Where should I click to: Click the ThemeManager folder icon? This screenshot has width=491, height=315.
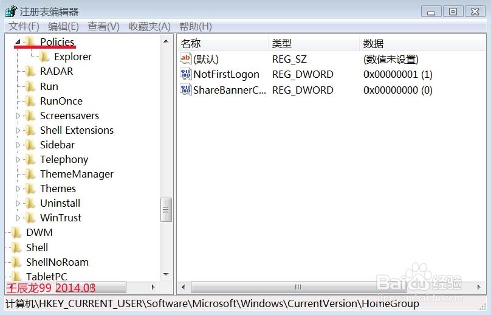click(30, 174)
